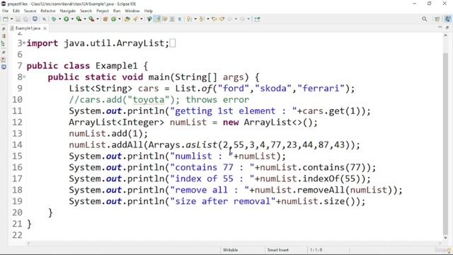
Task: Expand the External Tools dropdown arrow
Action: click(x=98, y=19)
